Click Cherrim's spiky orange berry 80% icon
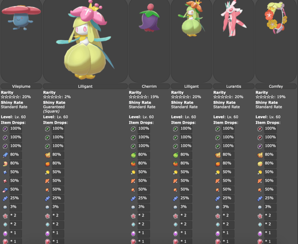This screenshot has width=298, height=244. [x=133, y=164]
